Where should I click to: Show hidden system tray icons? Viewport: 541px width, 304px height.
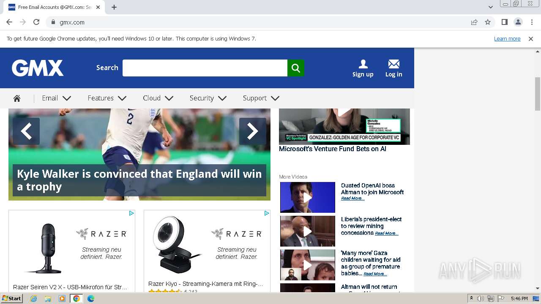pyautogui.click(x=472, y=299)
